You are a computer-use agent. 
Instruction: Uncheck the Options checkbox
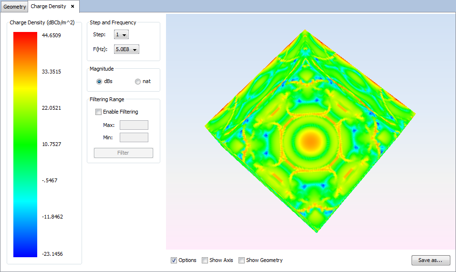coord(174,260)
